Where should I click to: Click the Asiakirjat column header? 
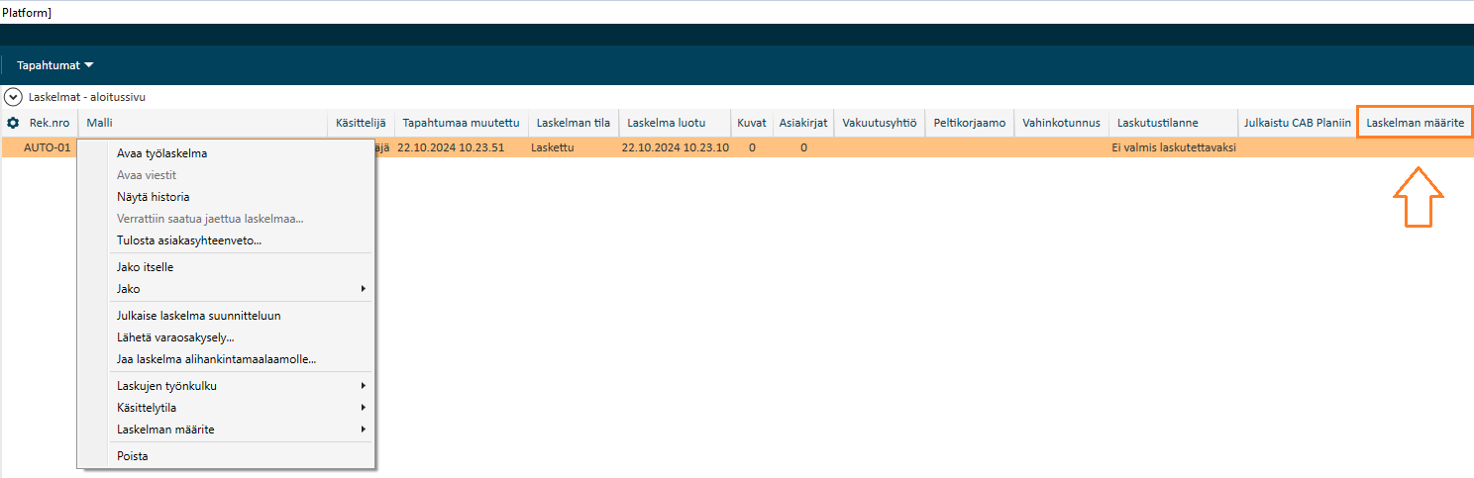[x=803, y=124]
